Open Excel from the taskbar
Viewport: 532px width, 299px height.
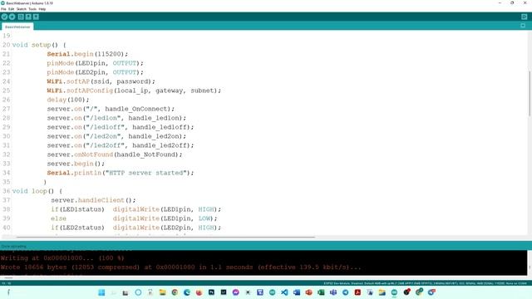point(321,292)
